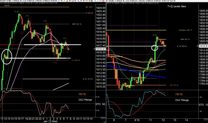Click the 1810.80 price axis label
The image size is (208, 123).
101,83
